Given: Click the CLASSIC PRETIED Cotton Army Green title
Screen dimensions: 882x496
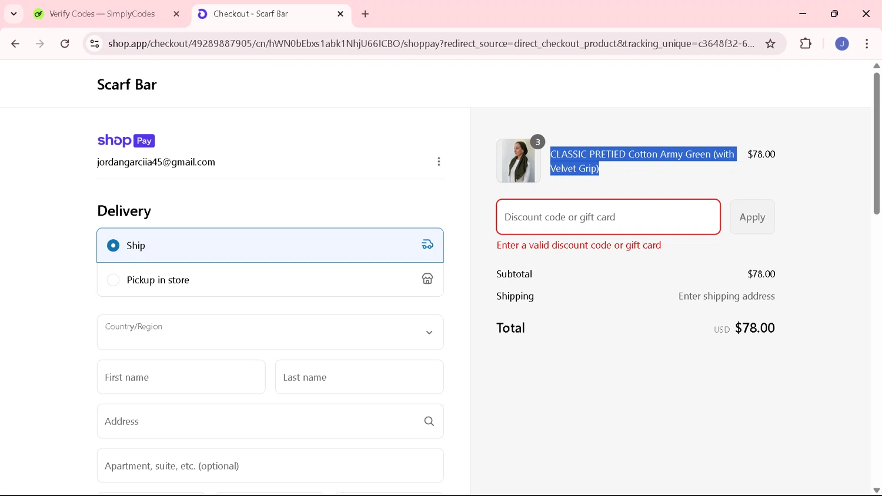Looking at the screenshot, I should pos(643,161).
